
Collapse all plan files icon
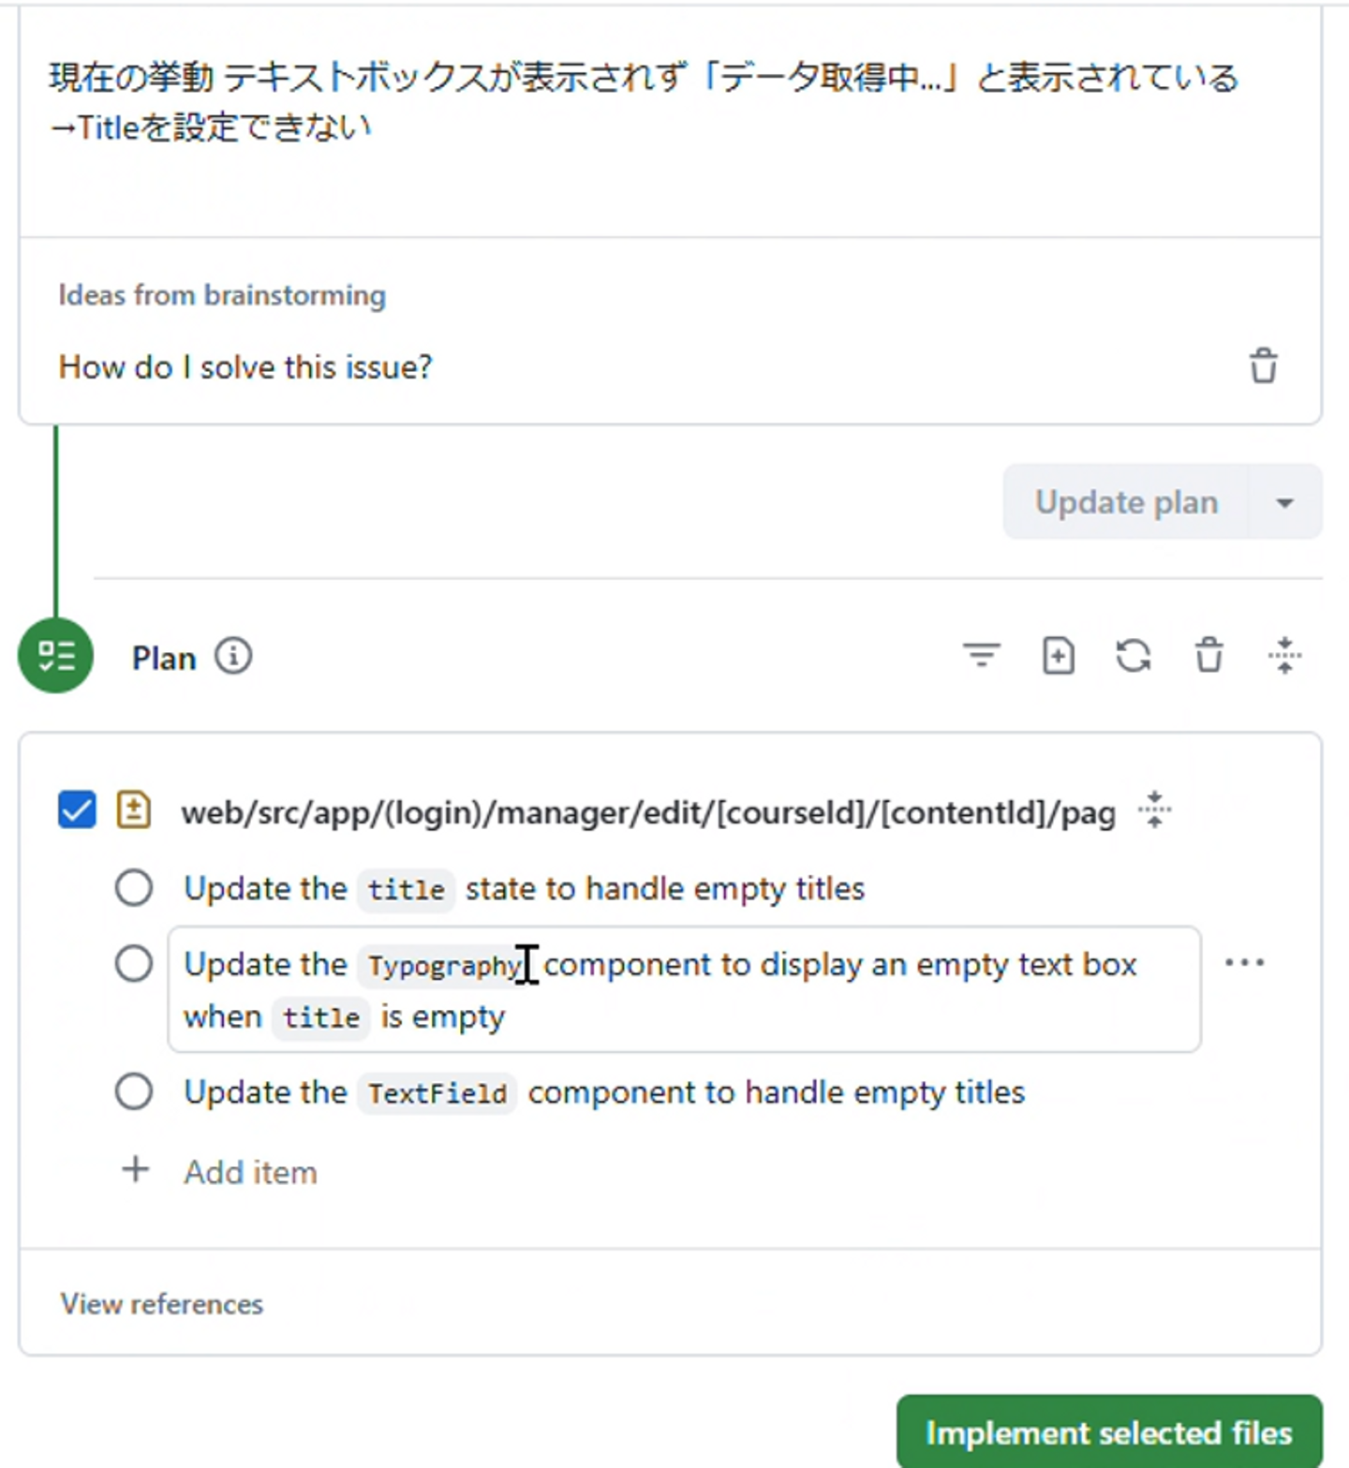tap(1284, 656)
